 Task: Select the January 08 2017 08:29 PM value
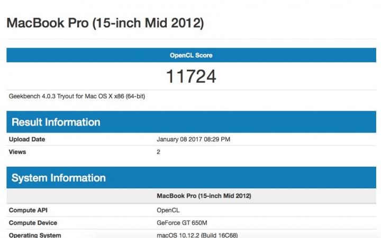pyautogui.click(x=194, y=139)
